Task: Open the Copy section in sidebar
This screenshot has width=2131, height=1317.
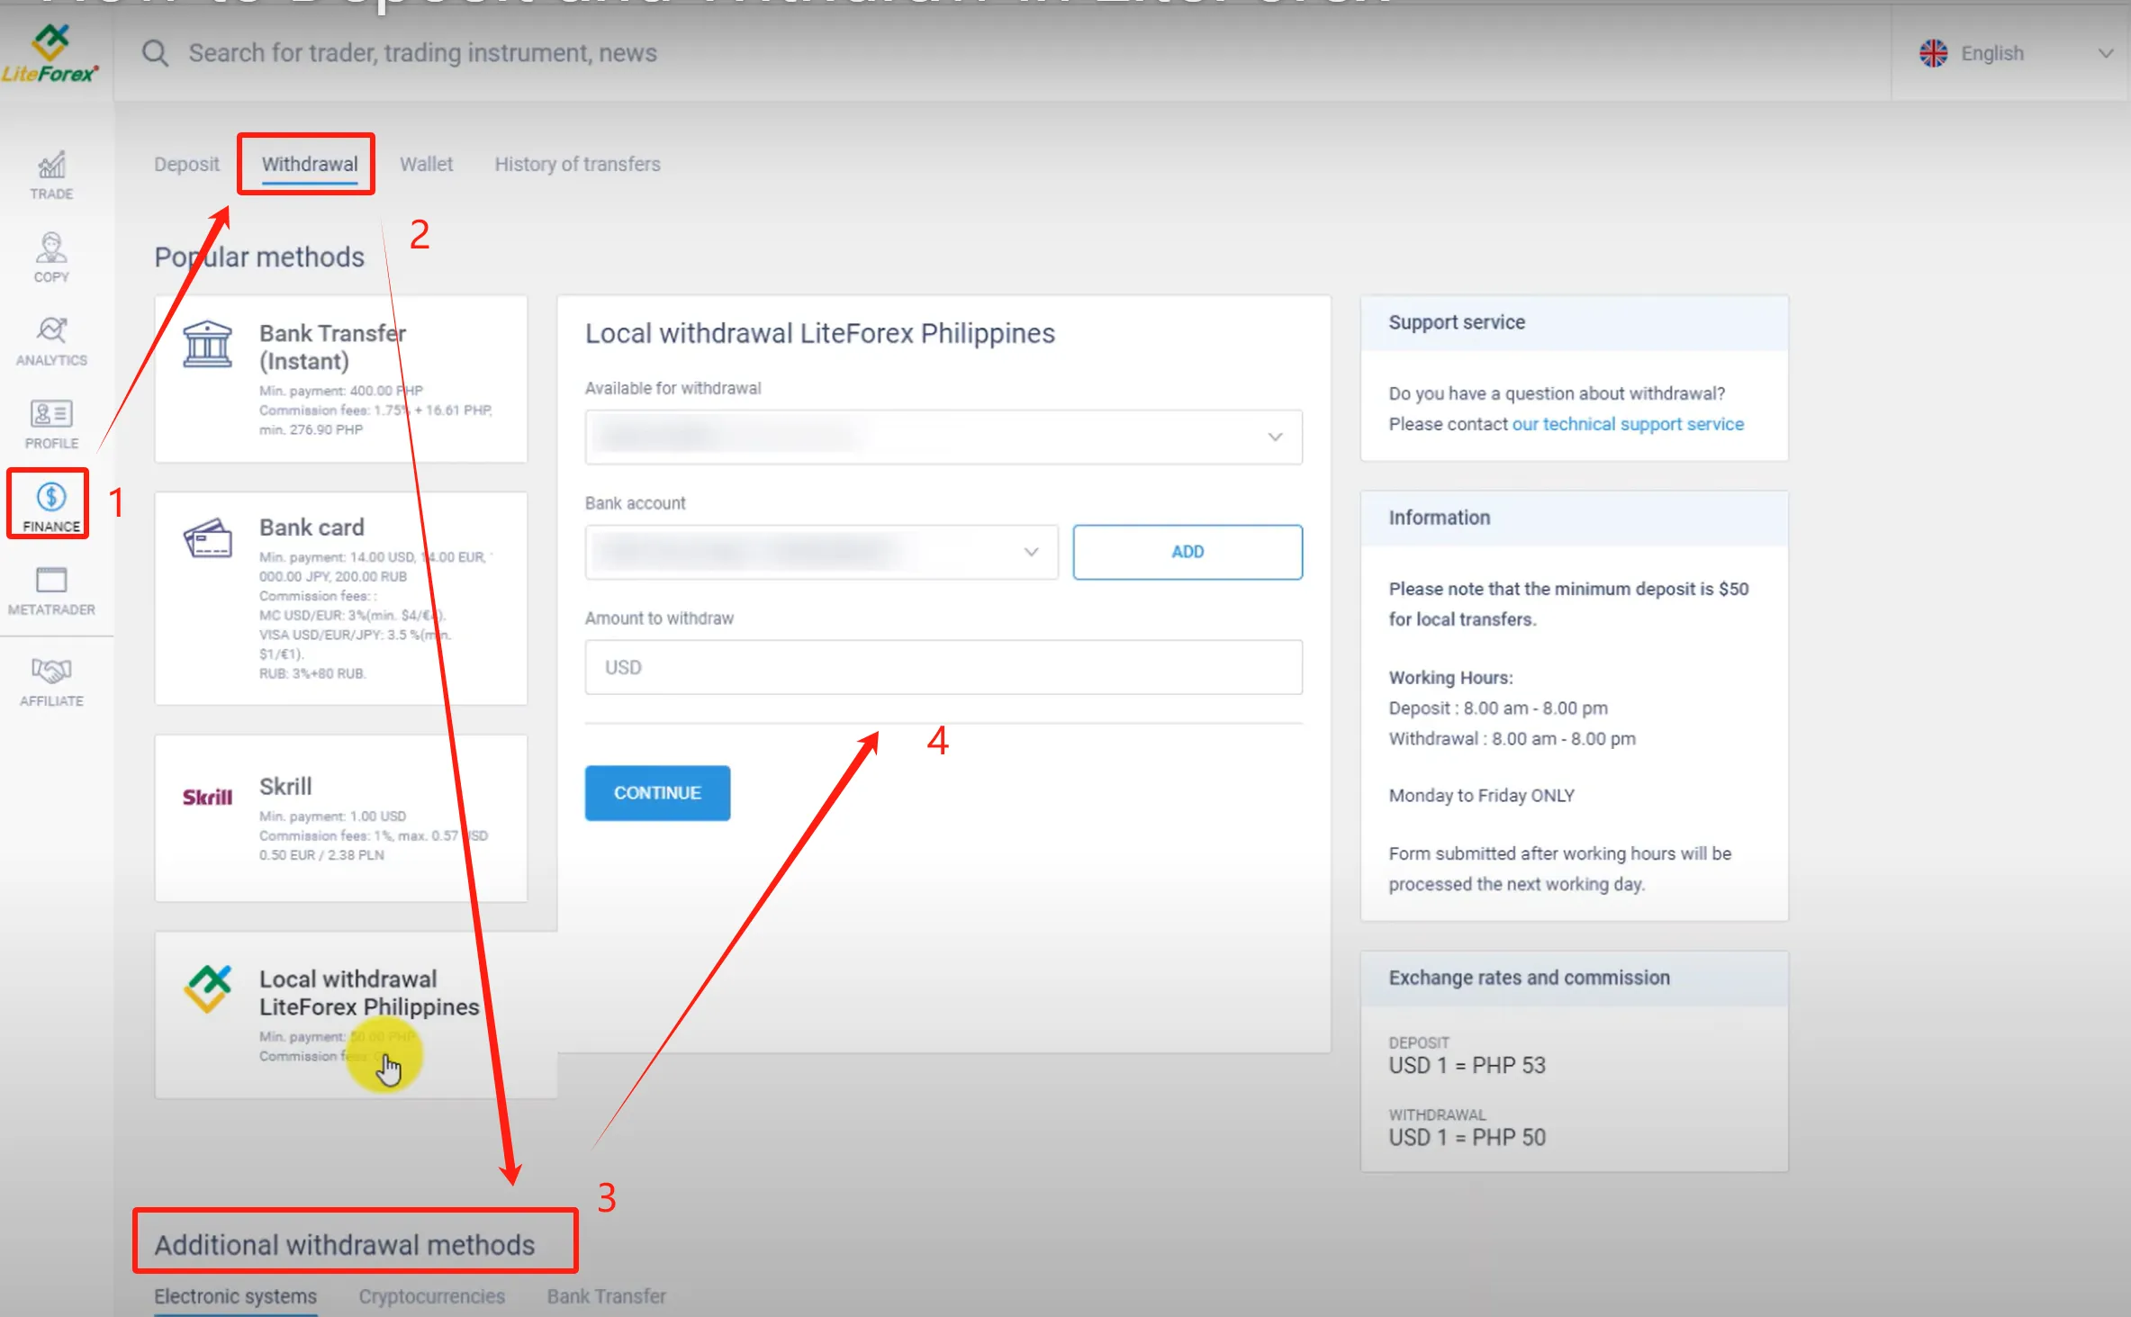Action: pos(51,258)
